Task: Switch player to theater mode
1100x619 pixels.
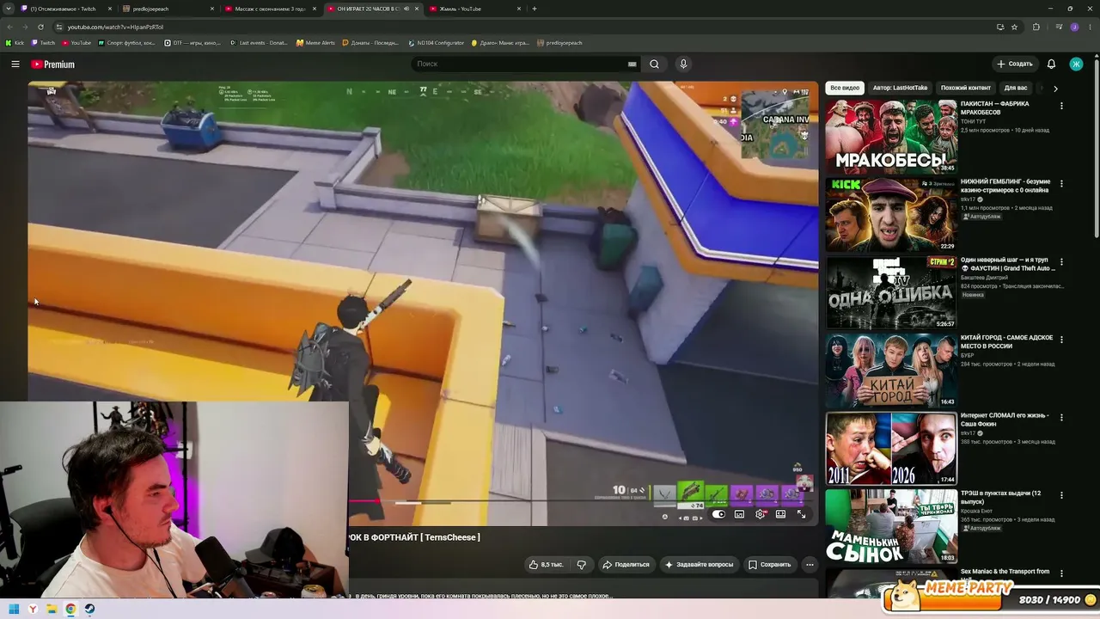Action: (x=780, y=514)
